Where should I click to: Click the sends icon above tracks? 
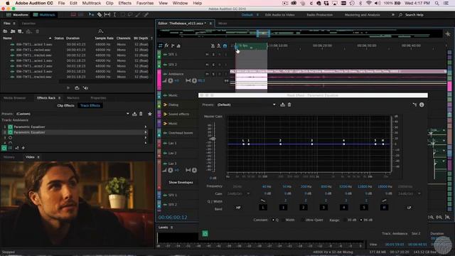[173, 46]
